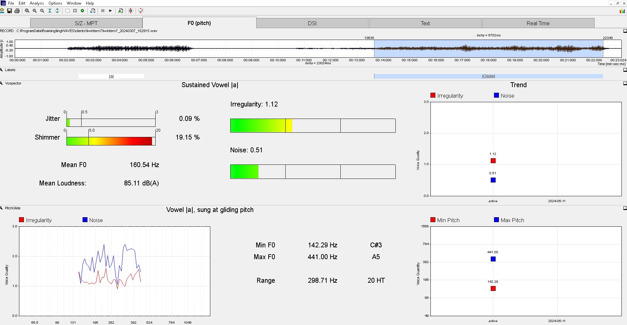Click the expand vertical amplitude arrows icon

(50, 11)
